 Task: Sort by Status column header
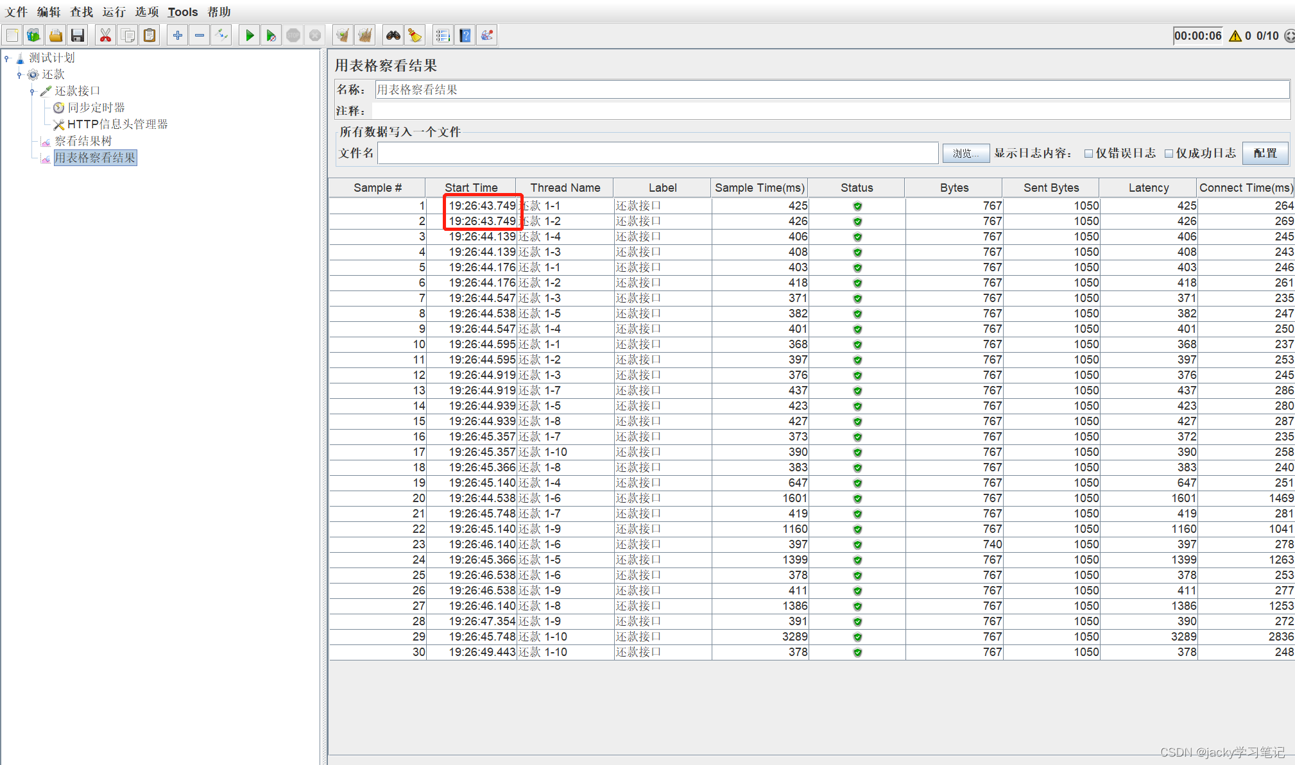pos(857,188)
